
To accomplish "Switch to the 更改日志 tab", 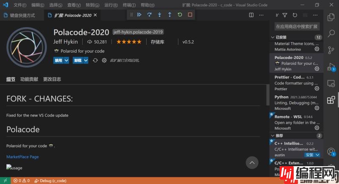I will (52, 79).
